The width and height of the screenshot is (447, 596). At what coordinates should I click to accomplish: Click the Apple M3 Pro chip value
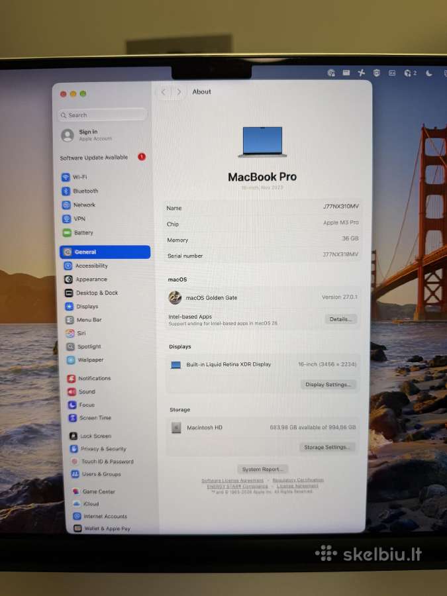click(341, 223)
